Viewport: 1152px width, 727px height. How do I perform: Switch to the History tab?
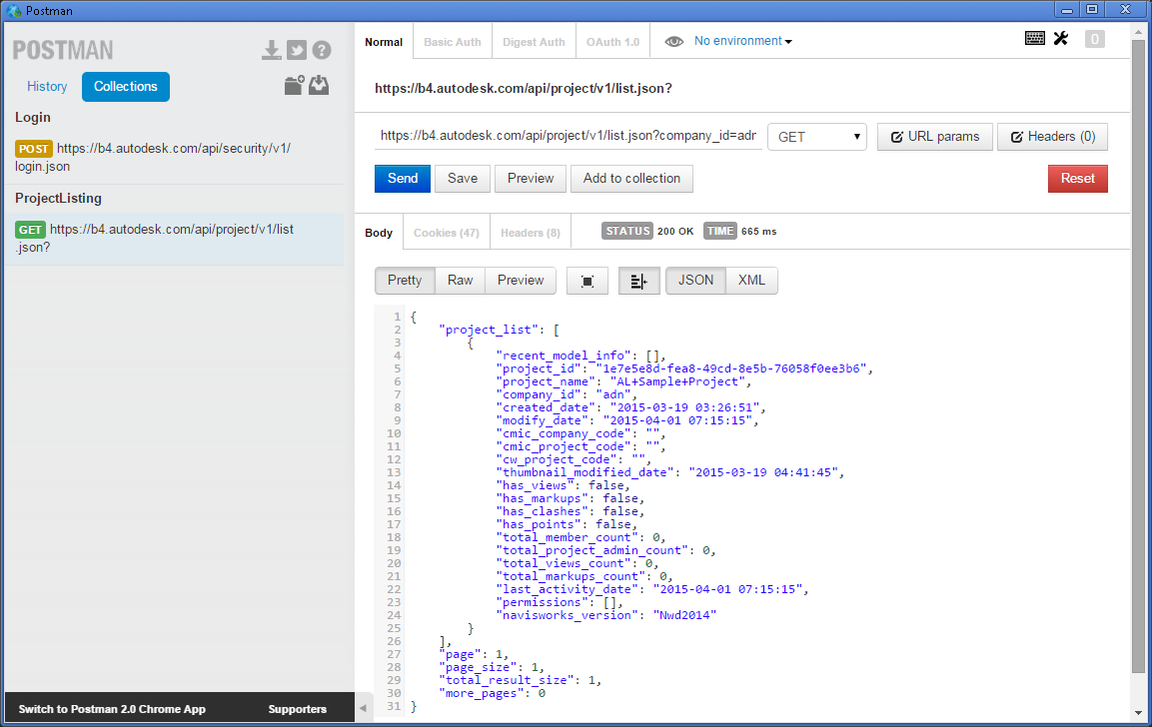(47, 87)
